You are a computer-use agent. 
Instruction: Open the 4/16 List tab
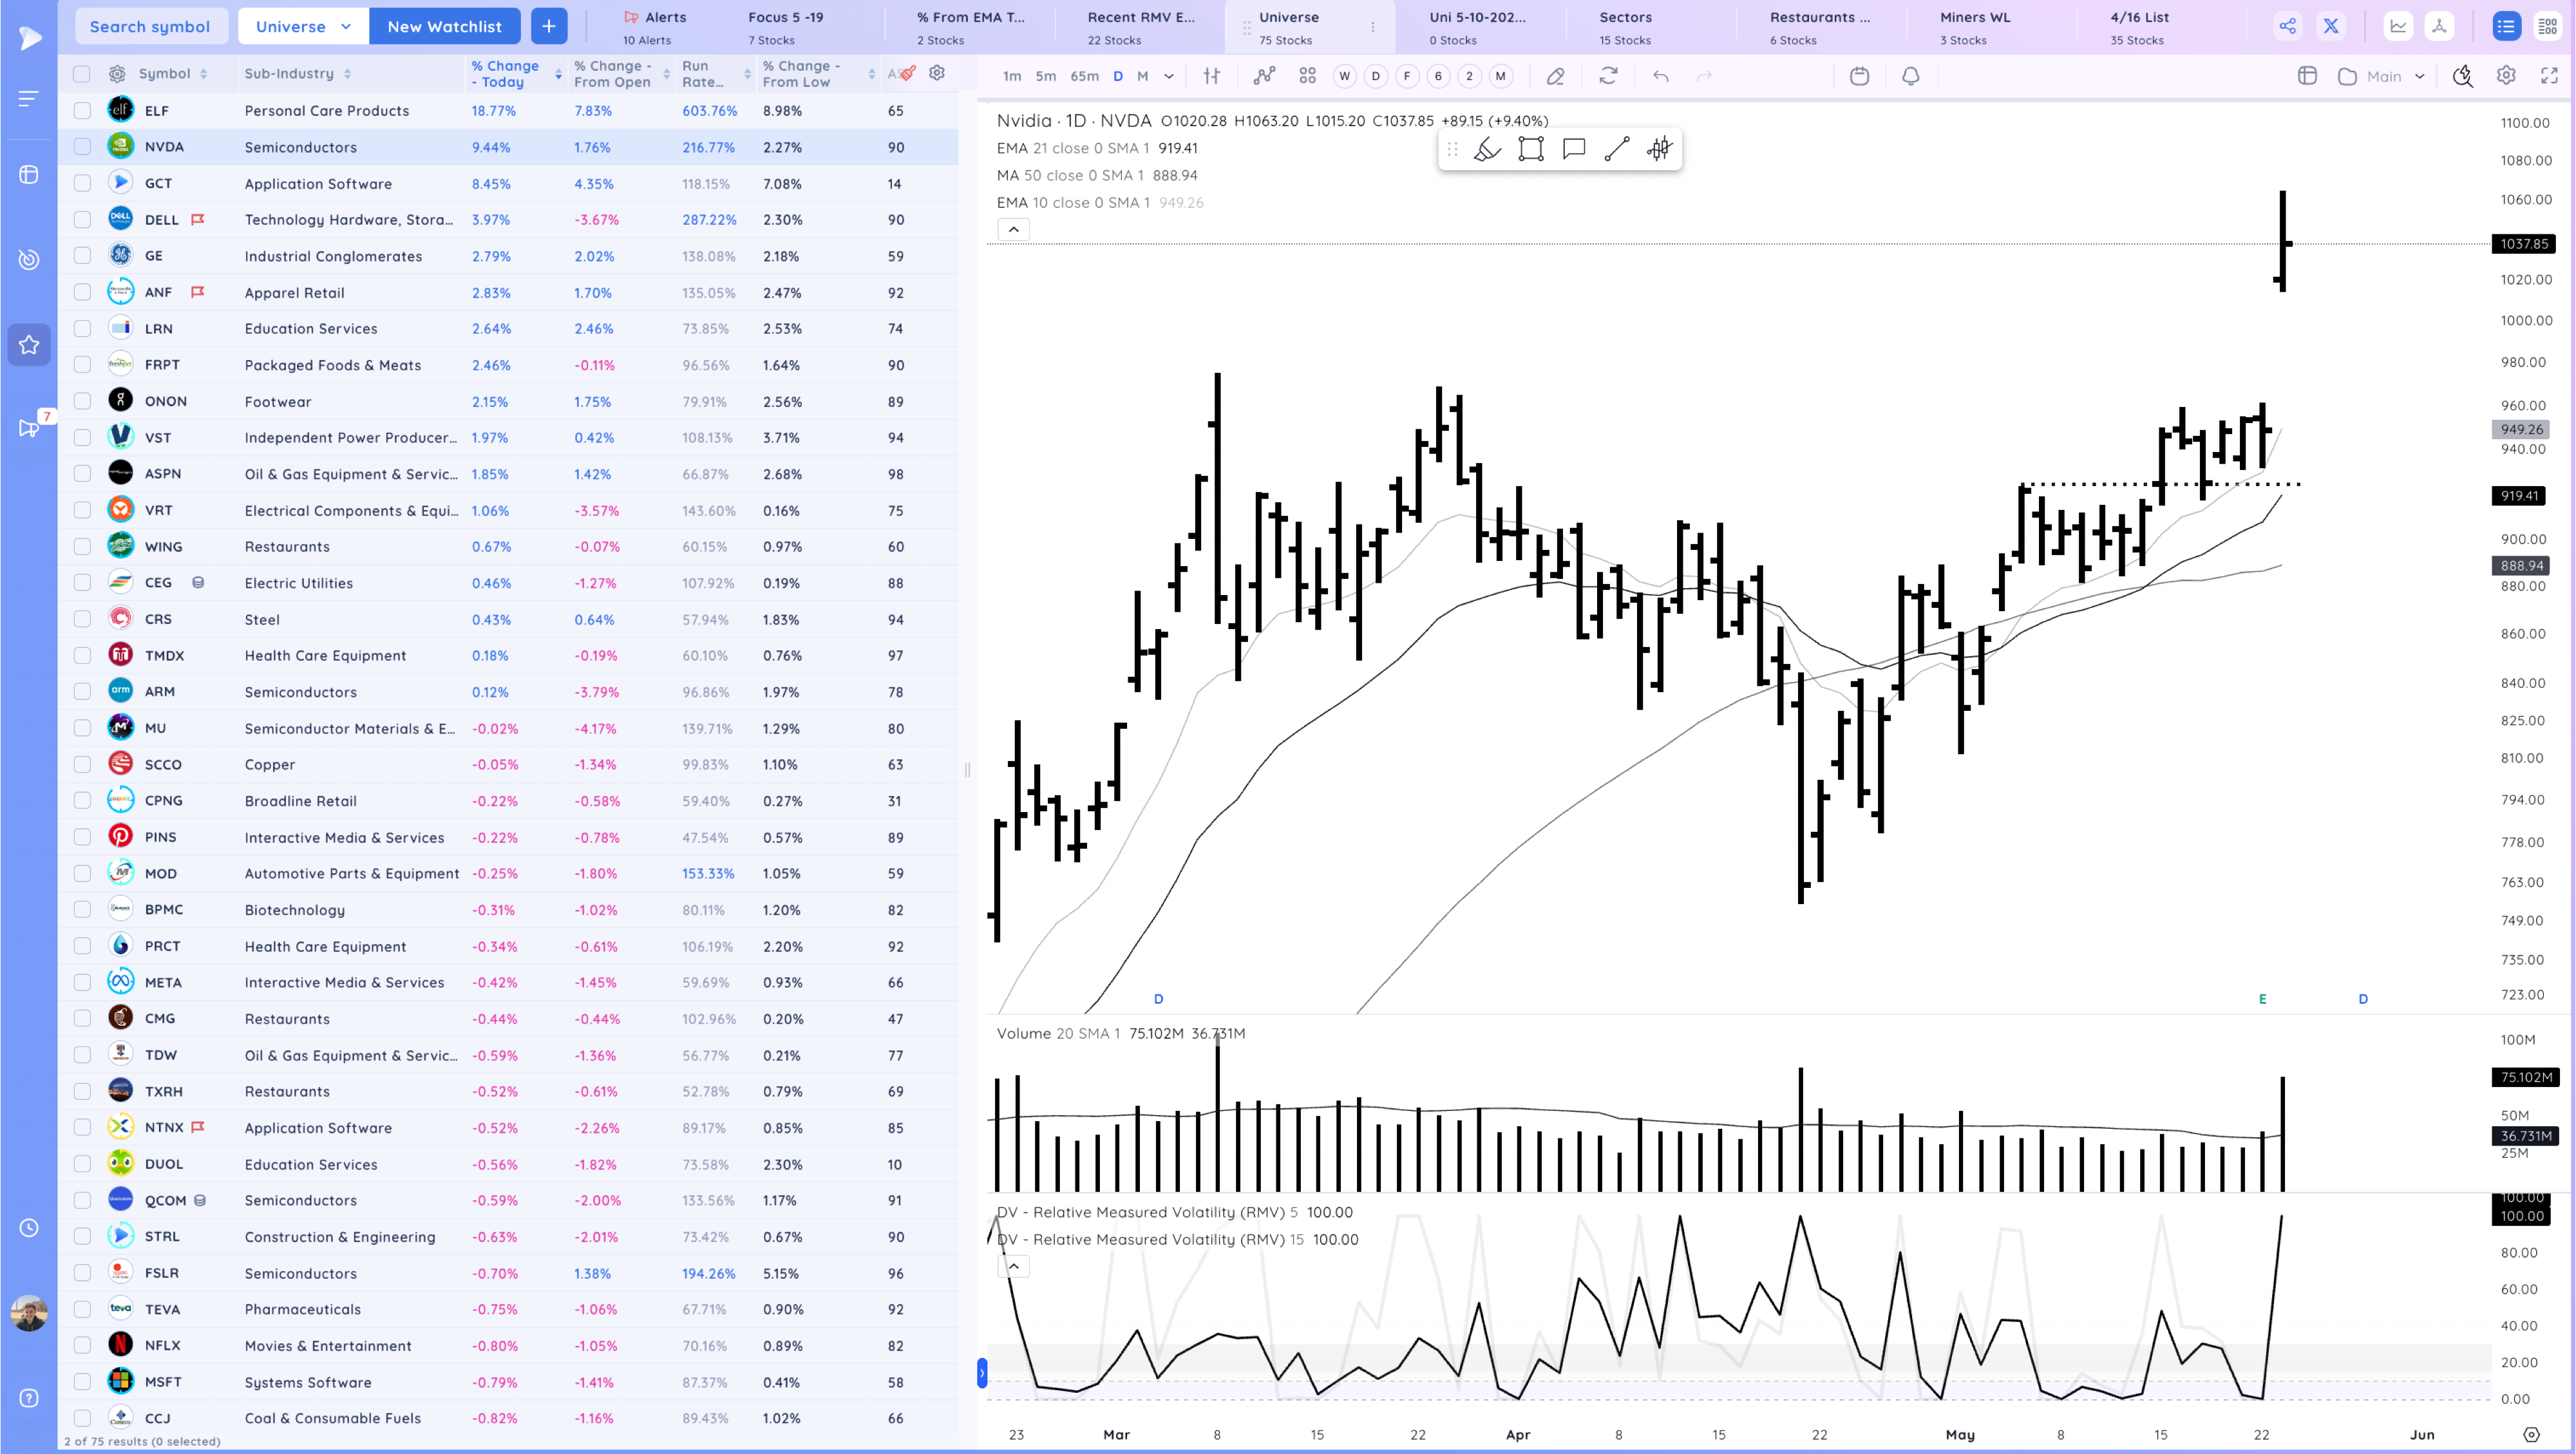pos(2139,27)
